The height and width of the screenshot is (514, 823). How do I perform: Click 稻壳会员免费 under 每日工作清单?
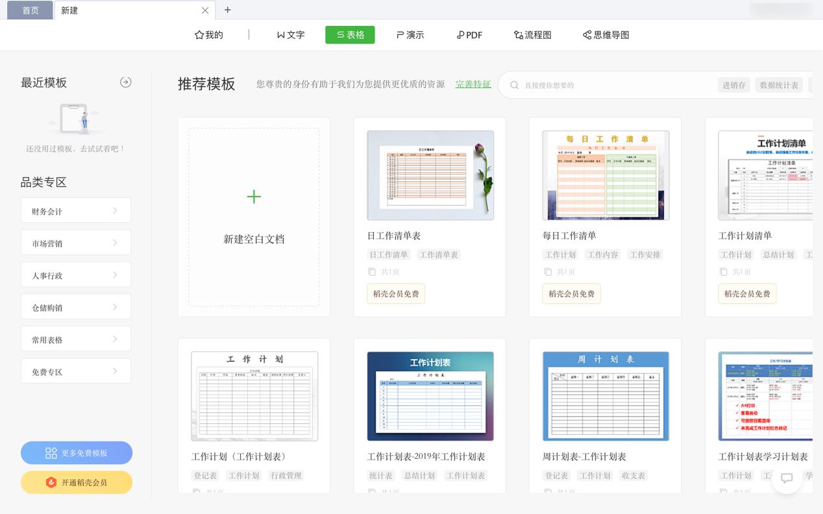tap(571, 294)
